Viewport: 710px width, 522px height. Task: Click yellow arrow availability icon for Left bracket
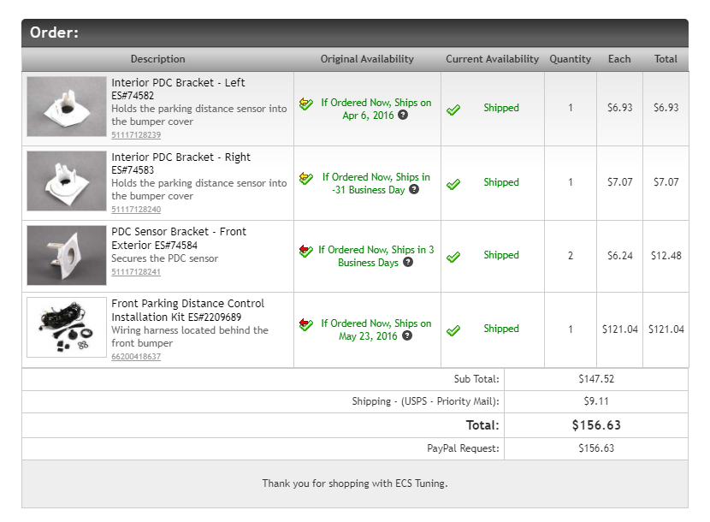click(306, 104)
